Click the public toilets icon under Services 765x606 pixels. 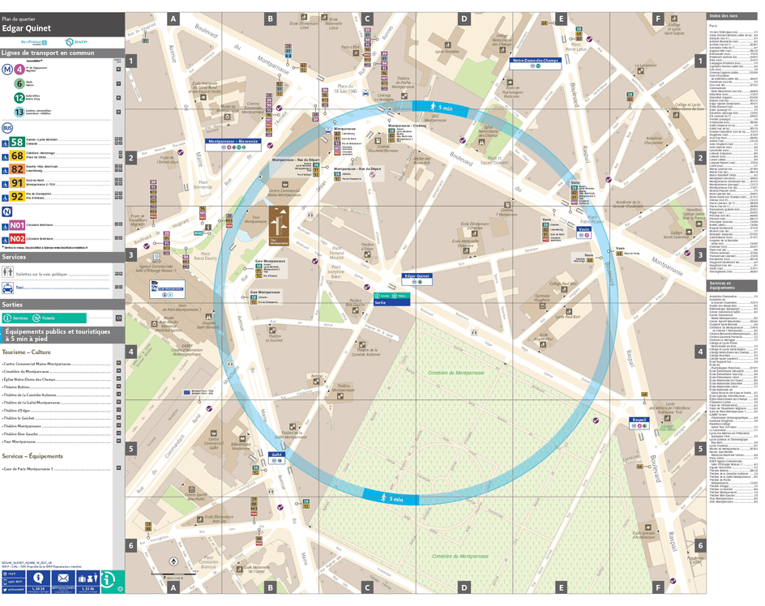pos(6,273)
